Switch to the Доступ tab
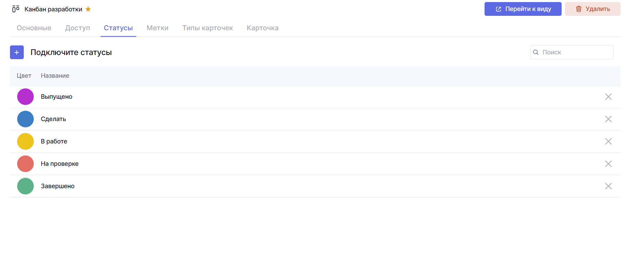The image size is (626, 279). 77,28
